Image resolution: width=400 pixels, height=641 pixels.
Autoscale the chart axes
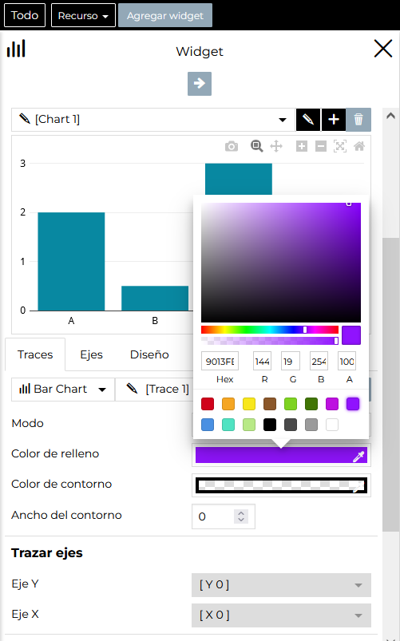point(340,146)
